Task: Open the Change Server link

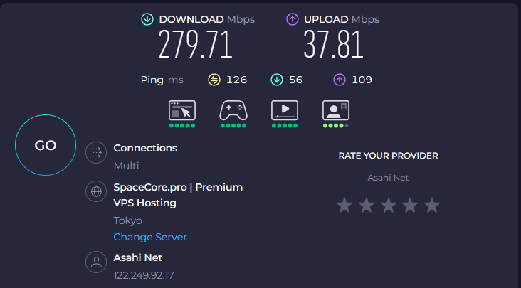Action: coord(150,237)
